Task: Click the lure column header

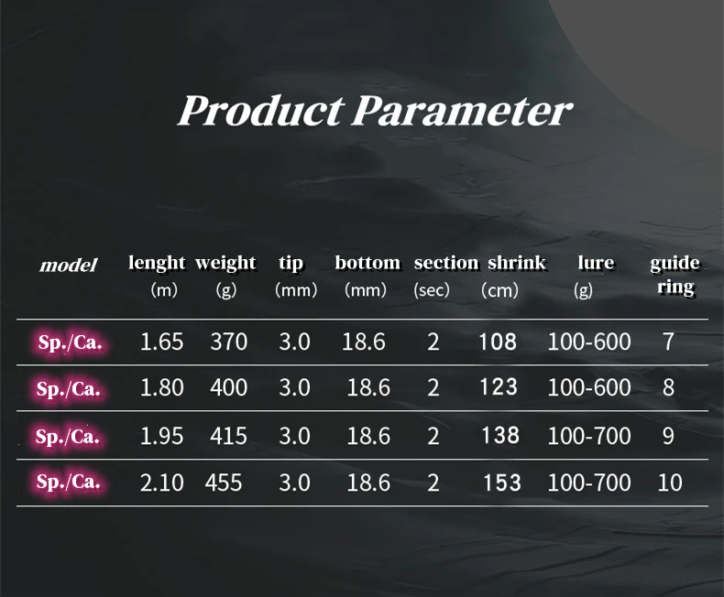Action: coord(596,263)
